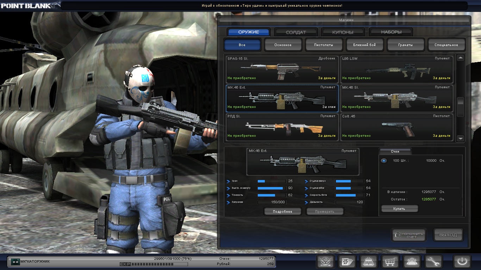Click the Быстр. в минуту stat bar
This screenshot has width=481, height=270.
[x=271, y=188]
